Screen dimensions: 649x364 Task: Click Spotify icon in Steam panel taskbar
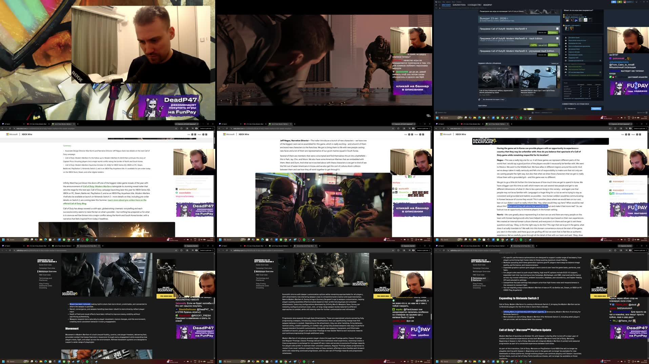click(521, 118)
